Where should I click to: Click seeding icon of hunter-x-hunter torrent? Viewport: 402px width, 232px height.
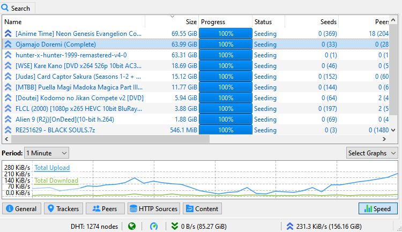click(x=8, y=55)
